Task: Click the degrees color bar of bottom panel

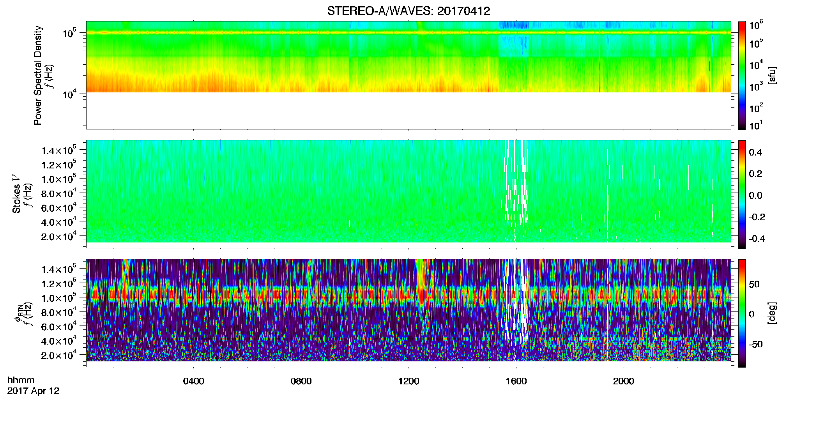Action: (742, 313)
